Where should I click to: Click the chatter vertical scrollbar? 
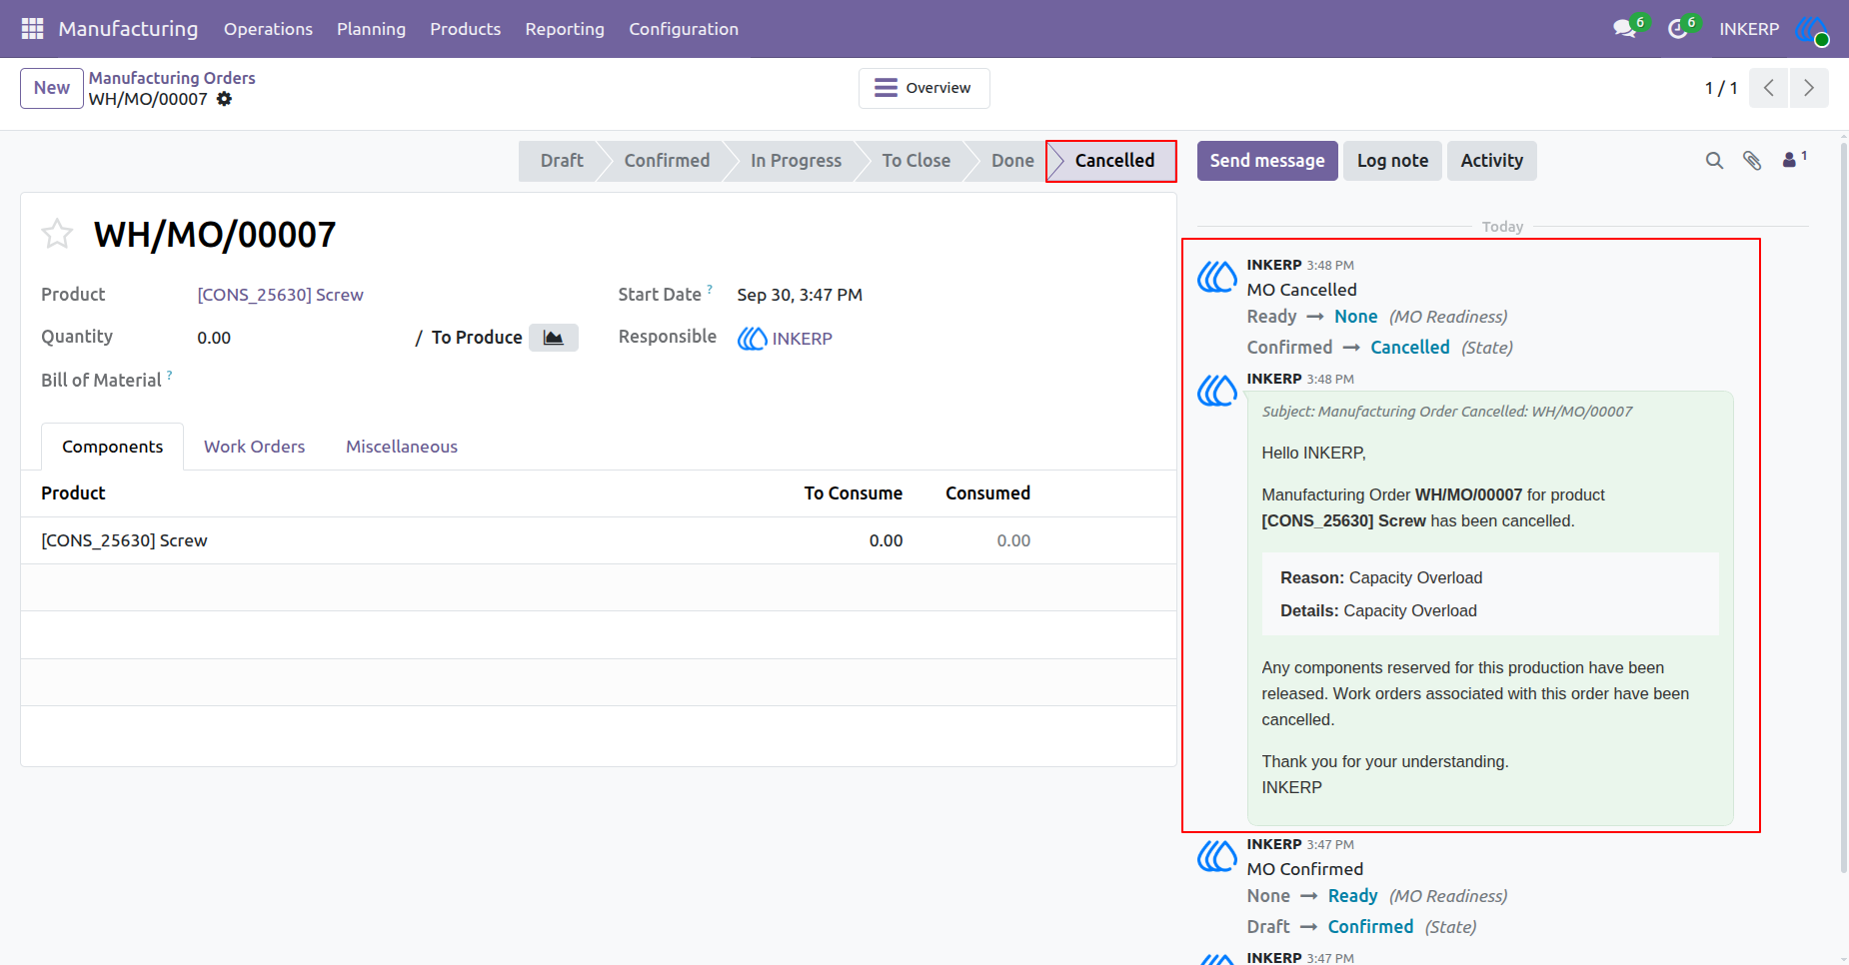(1844, 509)
